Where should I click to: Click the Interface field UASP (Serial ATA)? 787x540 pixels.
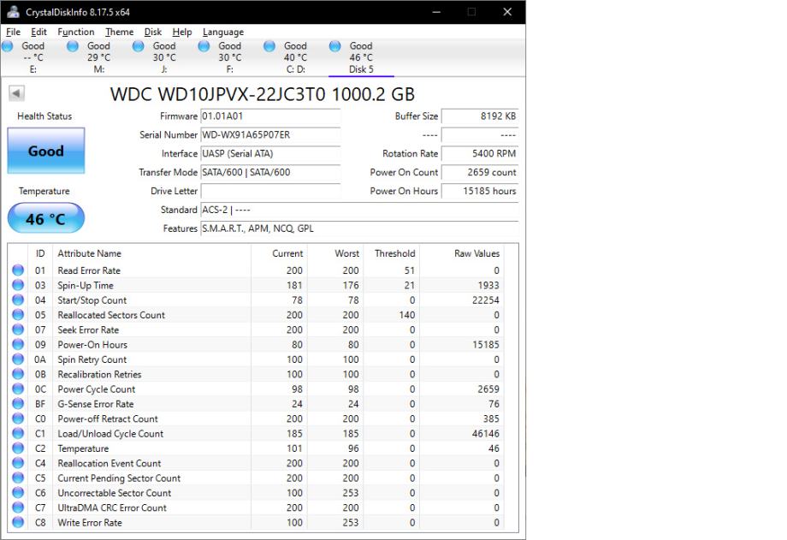270,153
